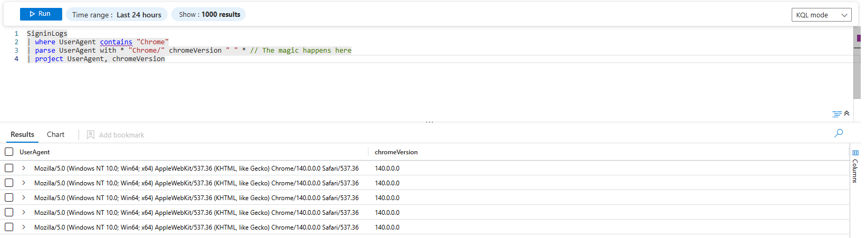Sort by the chromeVersion column header
Image resolution: width=866 pixels, height=238 pixels.
(396, 152)
